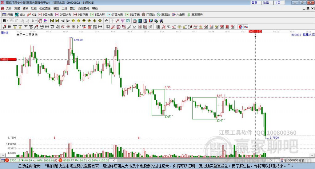Open the 窗口 menu
This screenshot has width=315, height=169.
point(73,8)
